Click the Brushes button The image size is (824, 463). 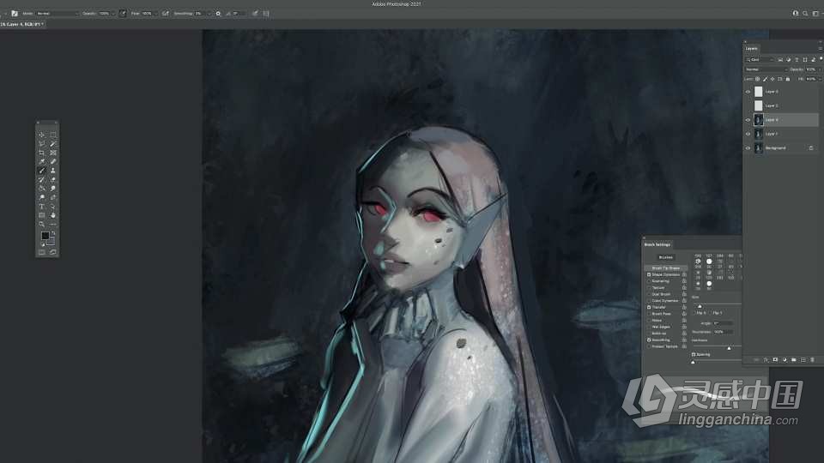[x=665, y=257]
